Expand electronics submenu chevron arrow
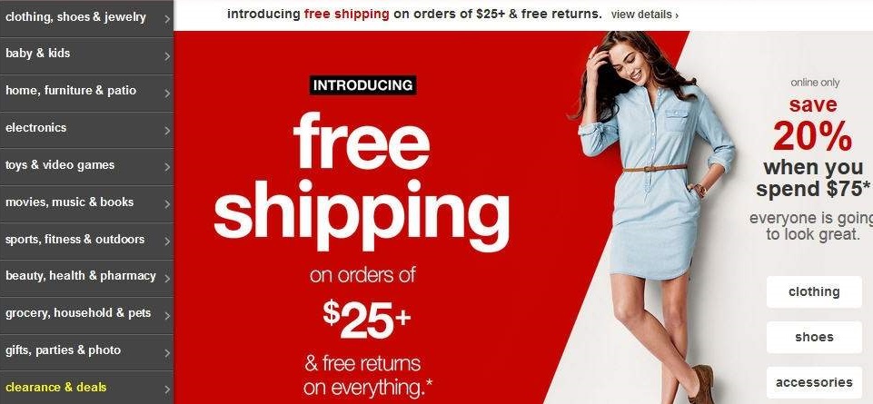Viewport: 873px width, 404px height. coord(167,131)
